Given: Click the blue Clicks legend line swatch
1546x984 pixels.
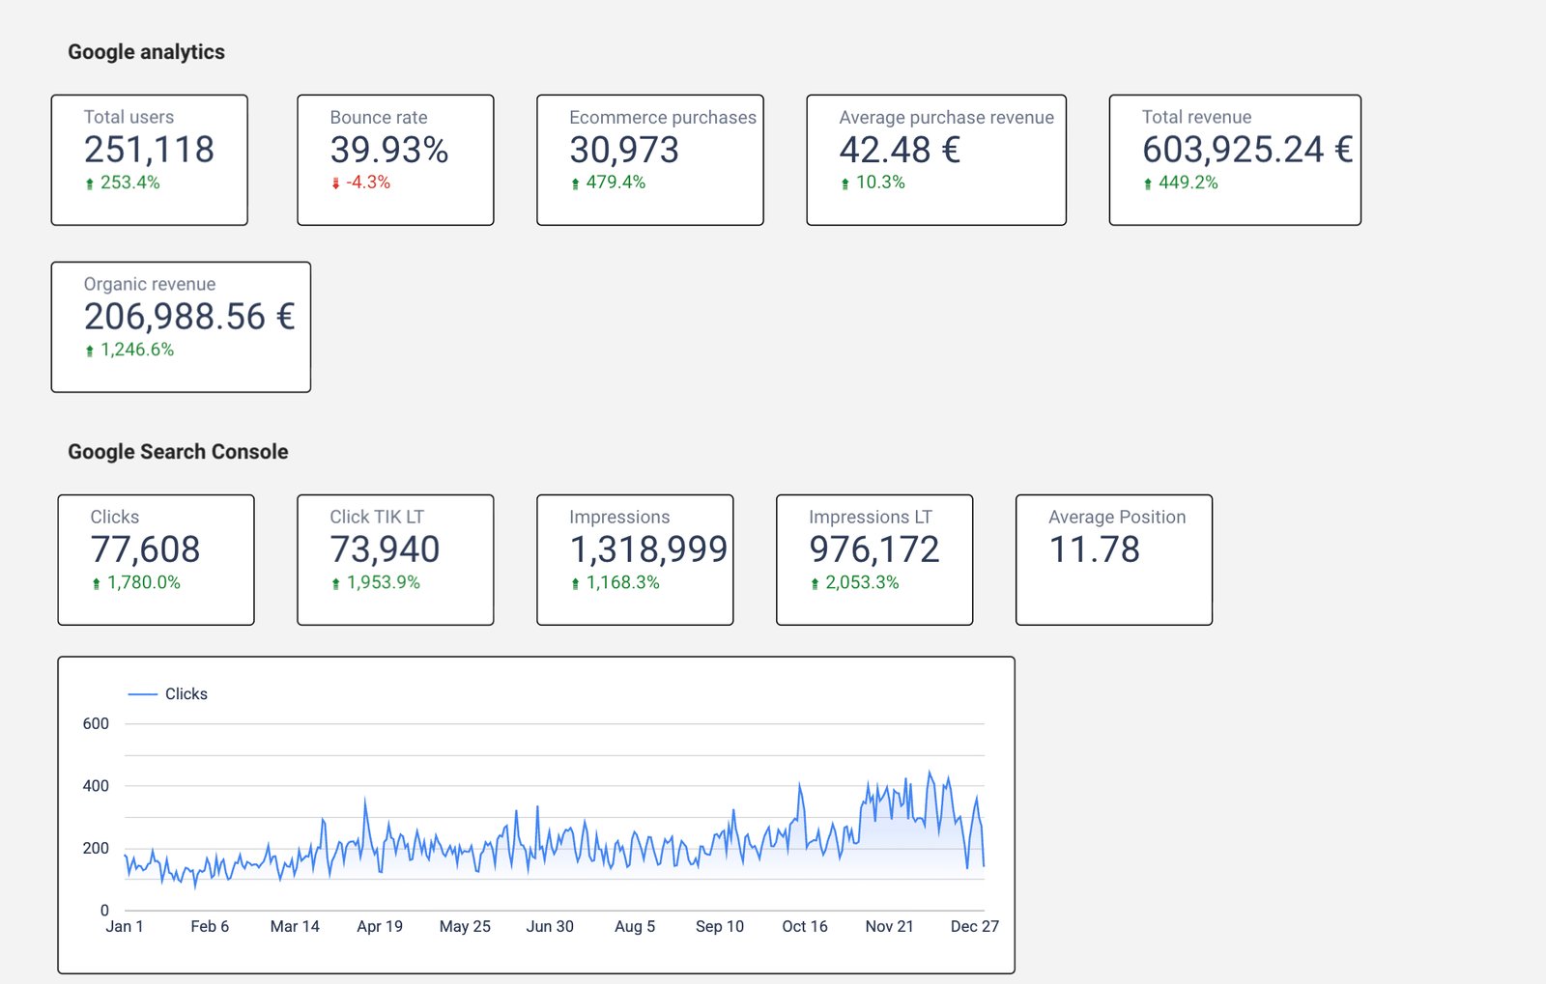Looking at the screenshot, I should [142, 694].
